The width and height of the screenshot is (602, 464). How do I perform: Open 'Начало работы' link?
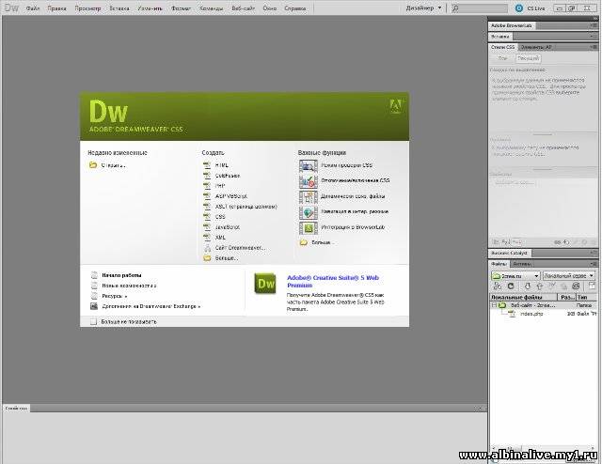tap(121, 275)
